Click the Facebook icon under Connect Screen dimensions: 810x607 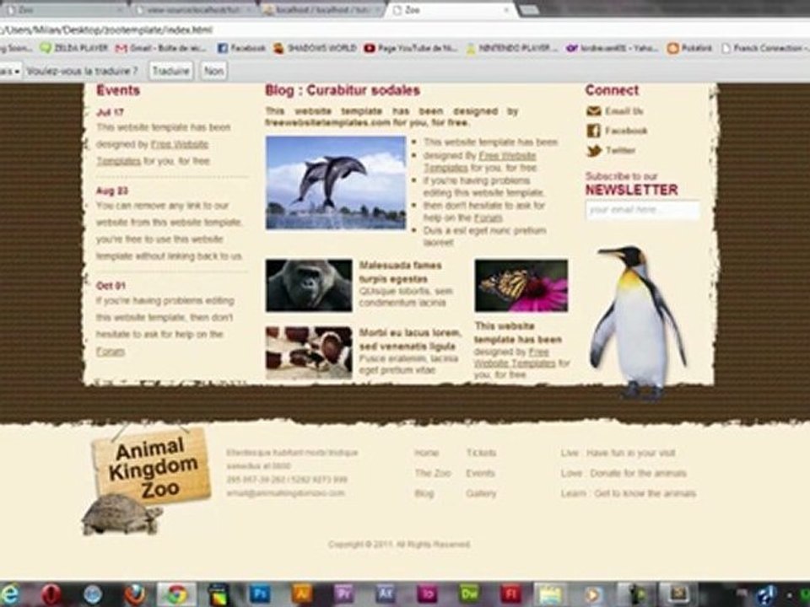tap(593, 131)
